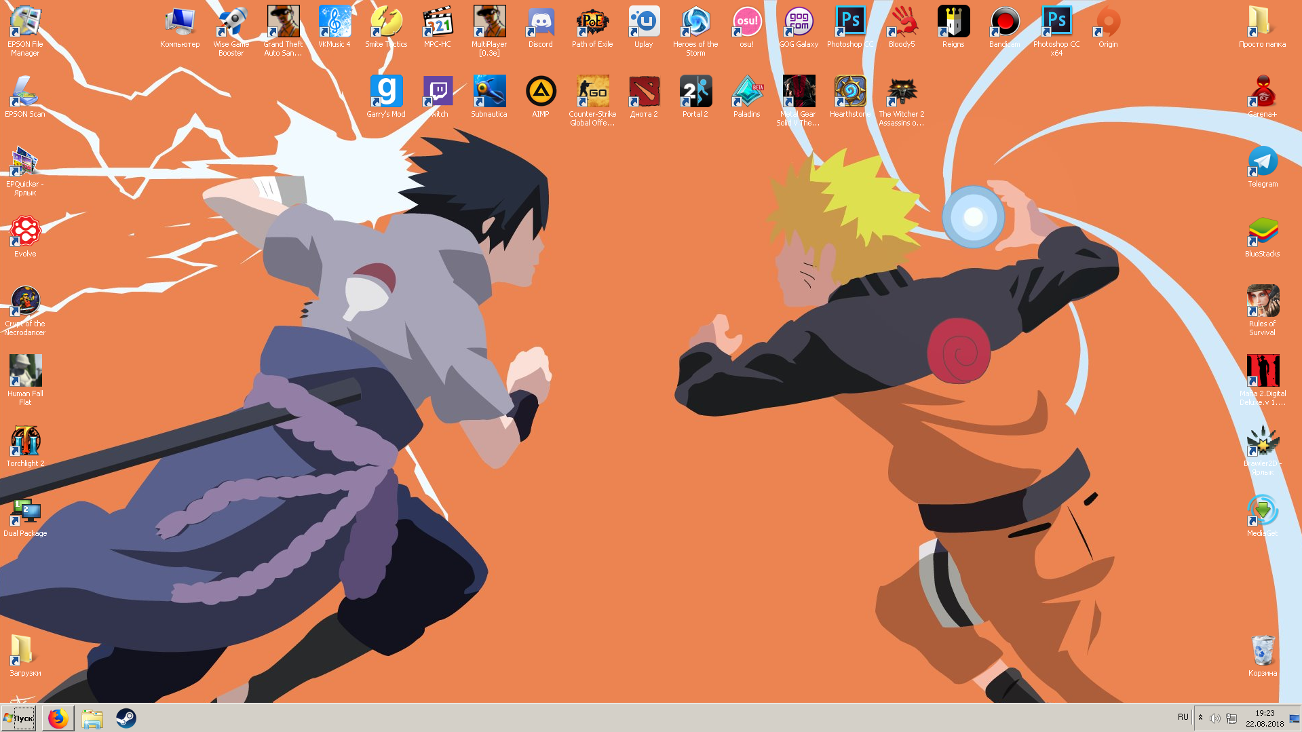
Task: Launch Torchlight 2 icon
Action: [x=25, y=446]
